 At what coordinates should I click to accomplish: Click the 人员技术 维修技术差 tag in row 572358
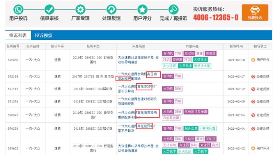[x=195, y=66]
